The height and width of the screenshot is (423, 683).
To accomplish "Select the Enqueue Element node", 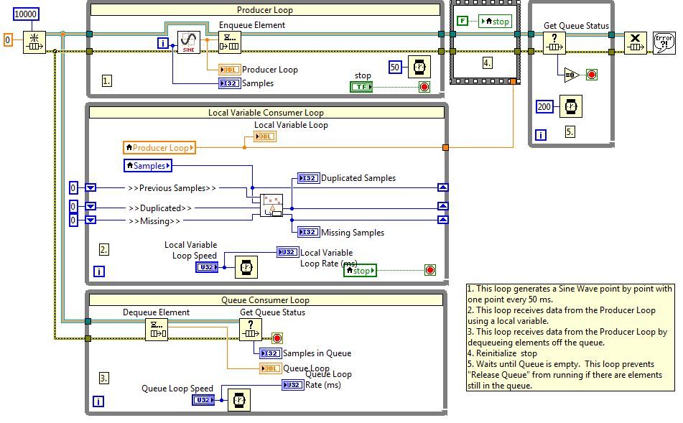I will tap(229, 42).
